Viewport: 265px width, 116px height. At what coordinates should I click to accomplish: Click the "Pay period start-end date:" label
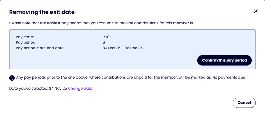click(40, 48)
